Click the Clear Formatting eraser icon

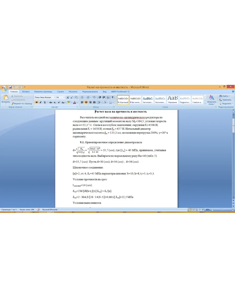pos(76,98)
